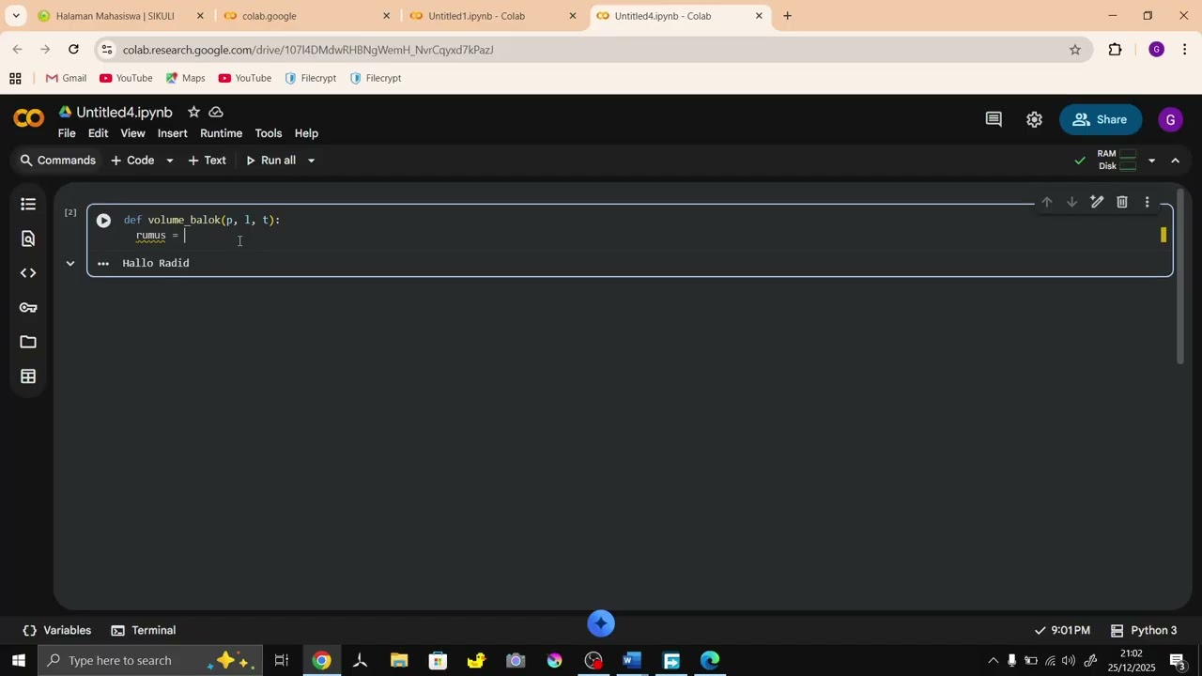Open the Runtime menu
This screenshot has height=676, width=1202.
tap(221, 133)
